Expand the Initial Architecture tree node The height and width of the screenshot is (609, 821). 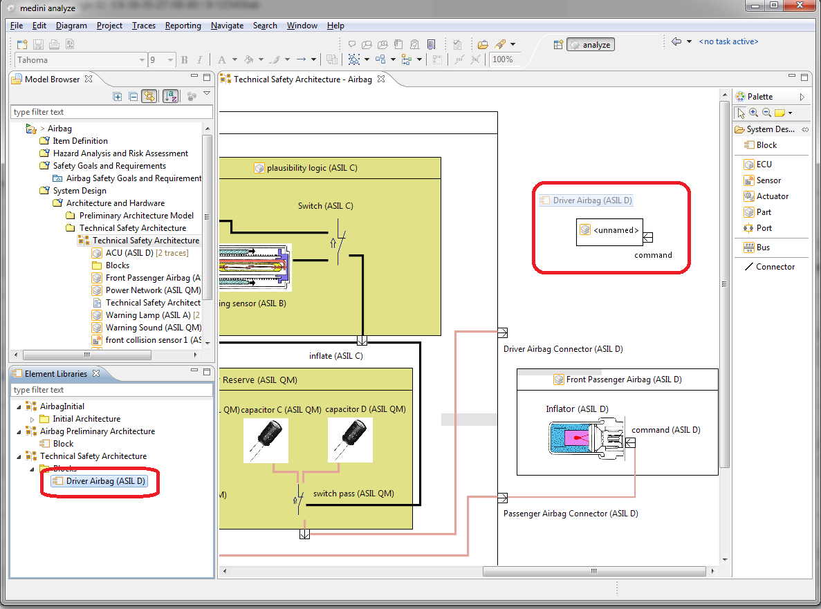32,419
